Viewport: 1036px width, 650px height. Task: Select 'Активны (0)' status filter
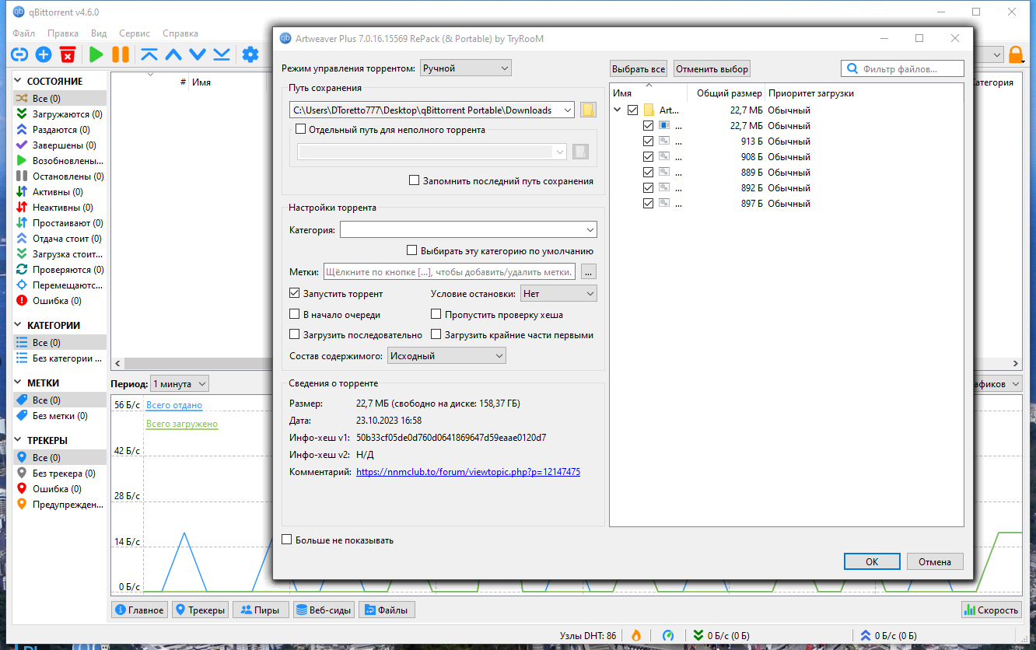pos(59,192)
